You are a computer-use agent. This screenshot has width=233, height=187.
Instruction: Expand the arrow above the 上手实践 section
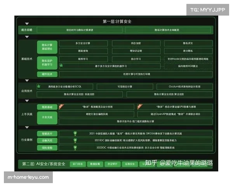[27, 101]
